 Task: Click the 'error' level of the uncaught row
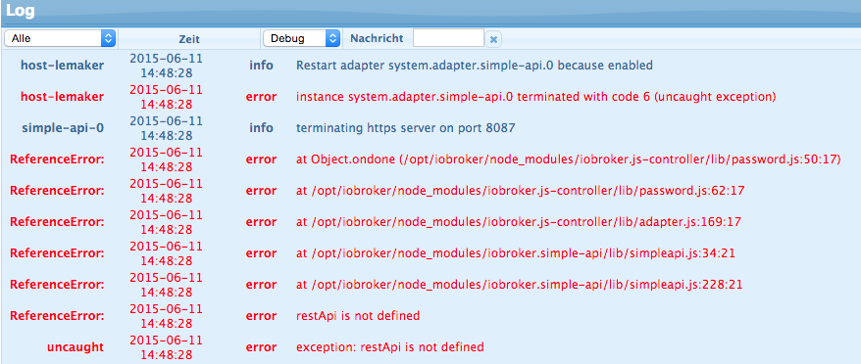point(261,347)
